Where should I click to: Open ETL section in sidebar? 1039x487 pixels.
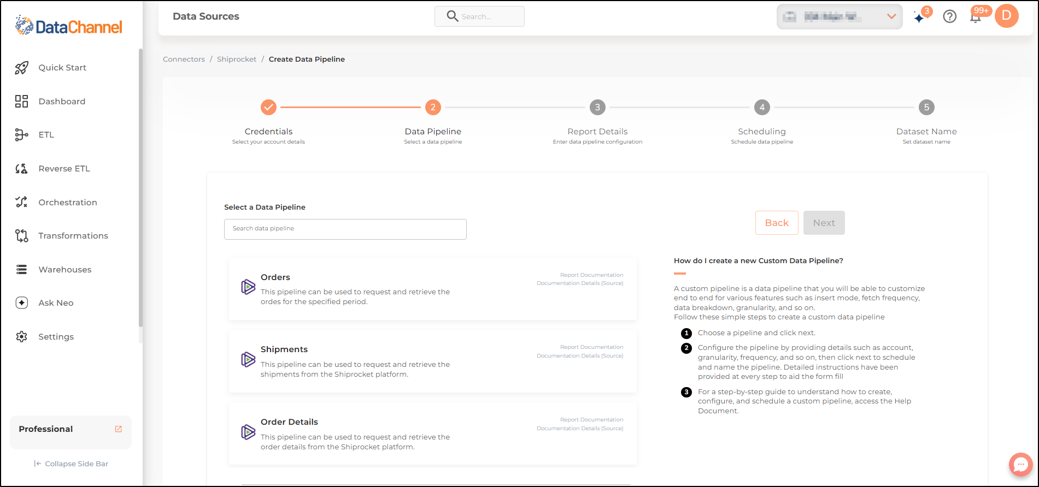pyautogui.click(x=46, y=135)
